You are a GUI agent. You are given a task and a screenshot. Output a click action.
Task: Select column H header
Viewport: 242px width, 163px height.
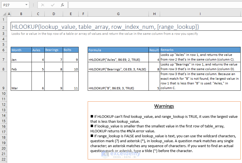coord(154,14)
